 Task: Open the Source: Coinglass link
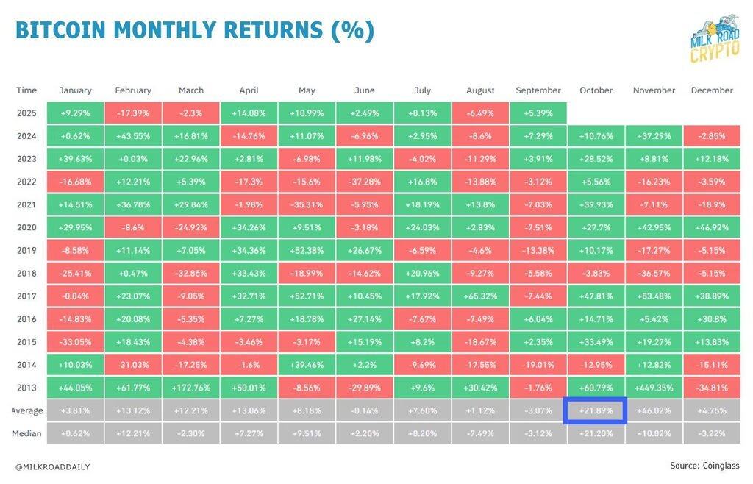(704, 466)
